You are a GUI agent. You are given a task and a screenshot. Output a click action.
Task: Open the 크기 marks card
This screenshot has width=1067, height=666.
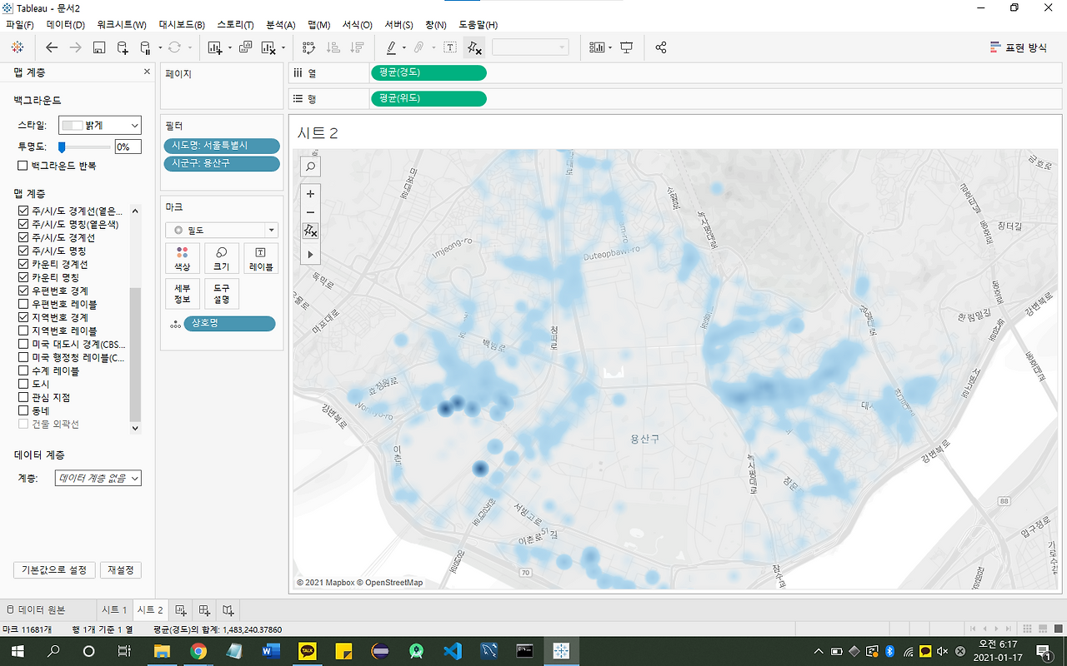[x=222, y=259]
